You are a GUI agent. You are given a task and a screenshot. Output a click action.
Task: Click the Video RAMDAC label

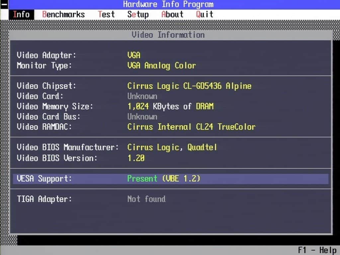point(44,127)
